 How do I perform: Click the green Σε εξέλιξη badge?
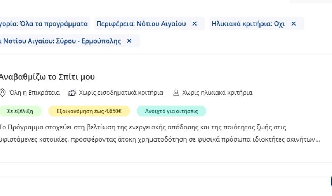tap(20, 111)
